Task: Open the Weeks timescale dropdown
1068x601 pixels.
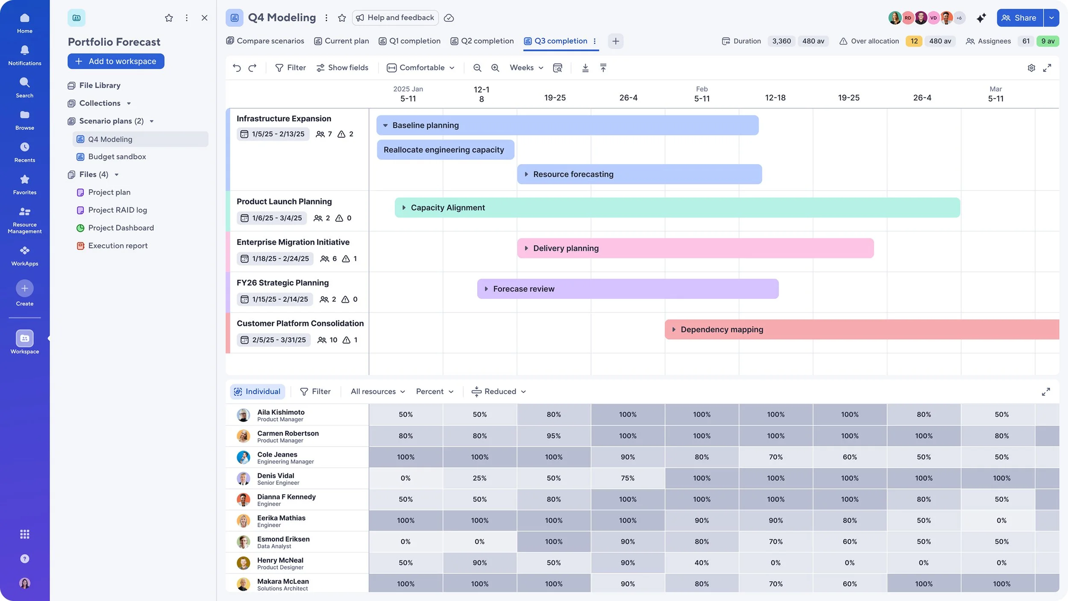Action: pyautogui.click(x=526, y=67)
